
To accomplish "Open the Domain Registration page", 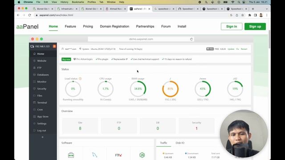I will coord(114,27).
